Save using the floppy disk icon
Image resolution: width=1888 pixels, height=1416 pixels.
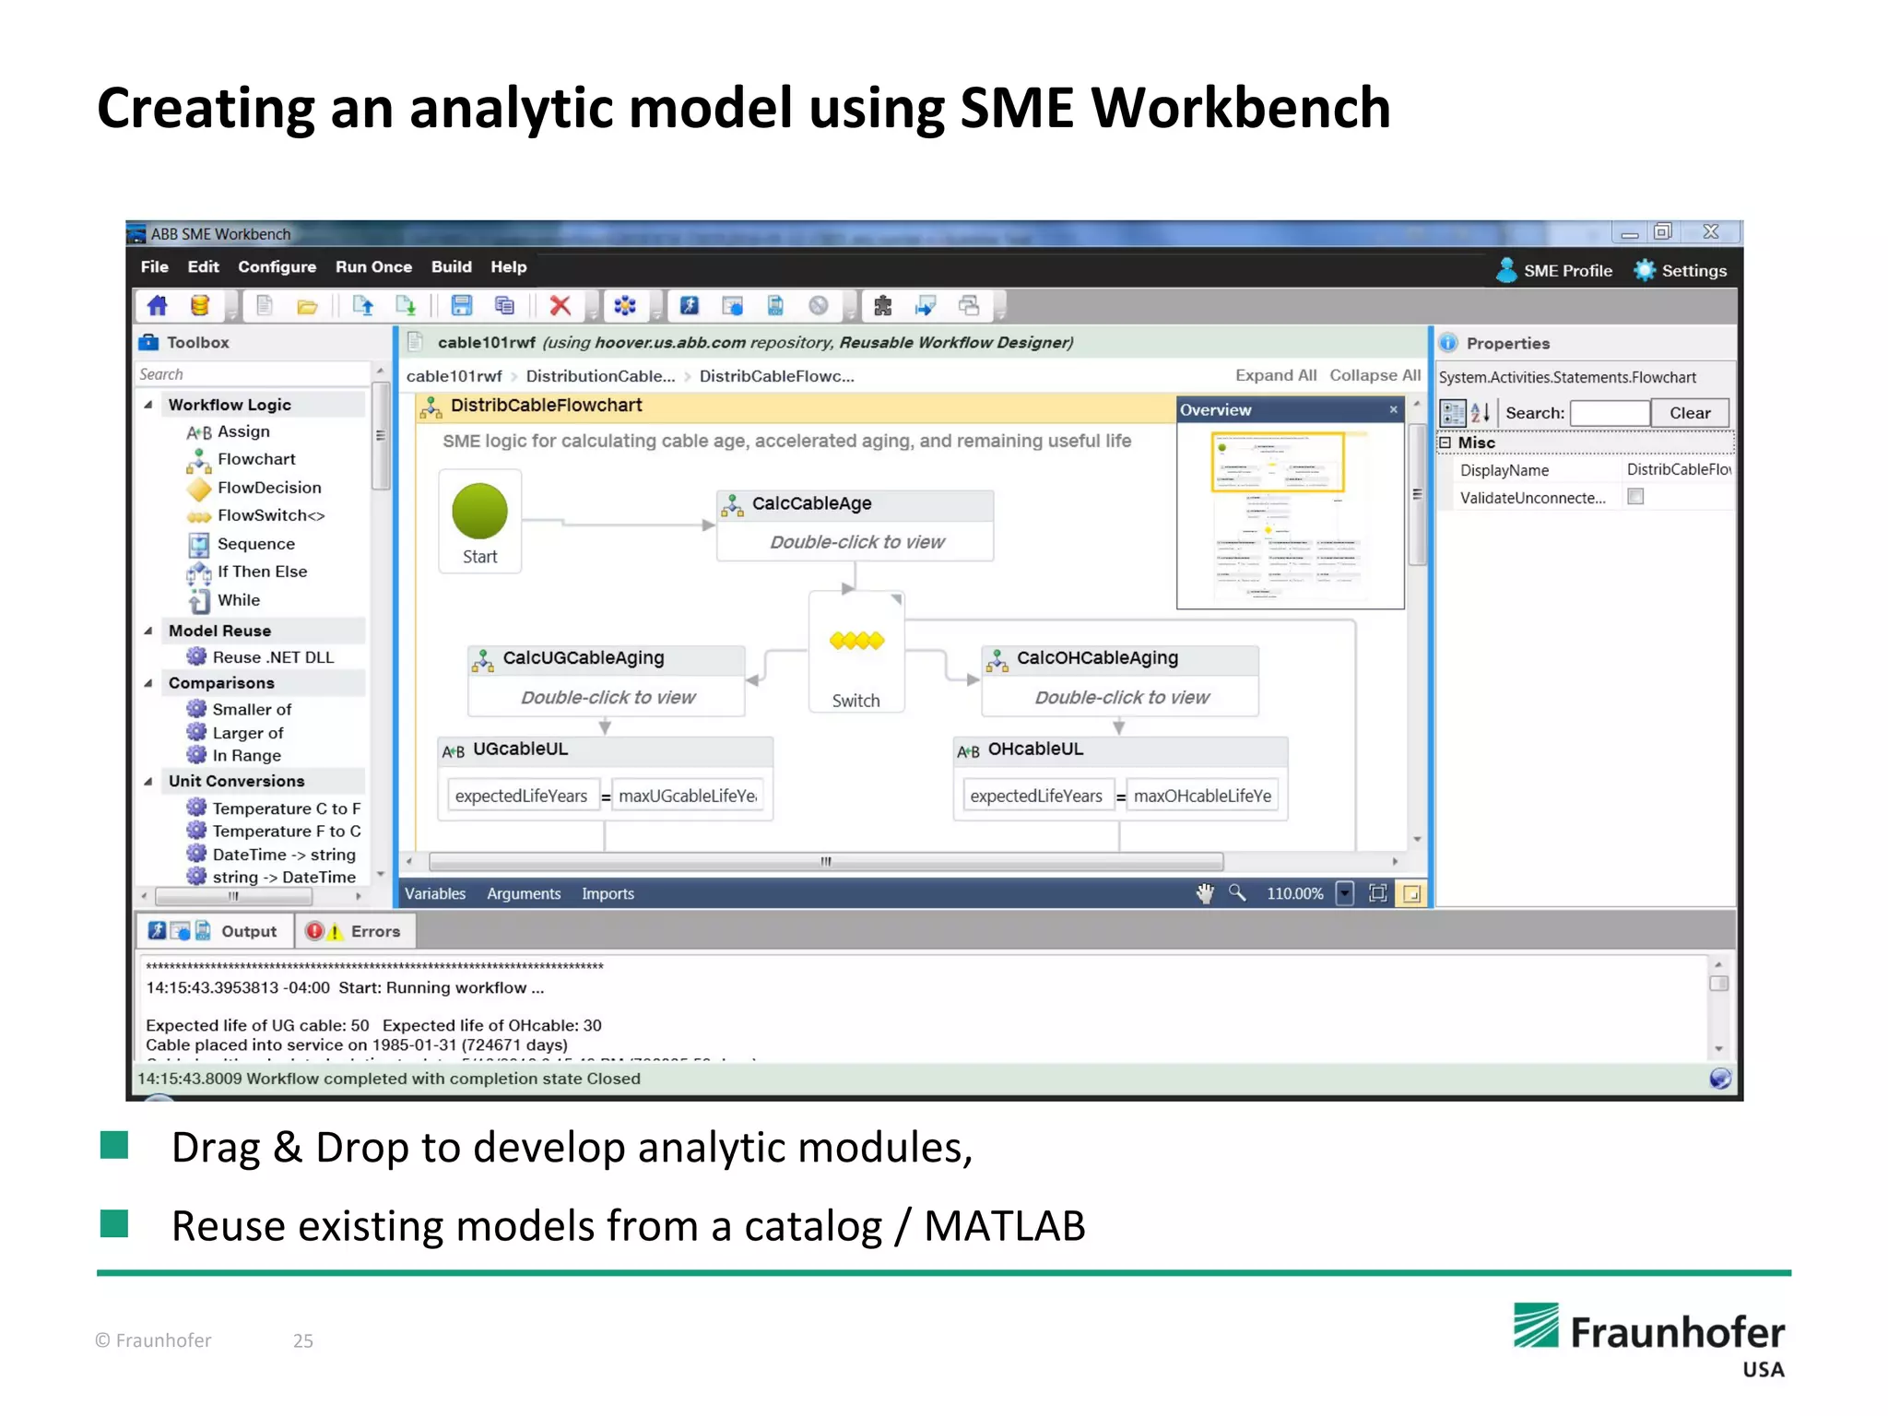pos(462,306)
